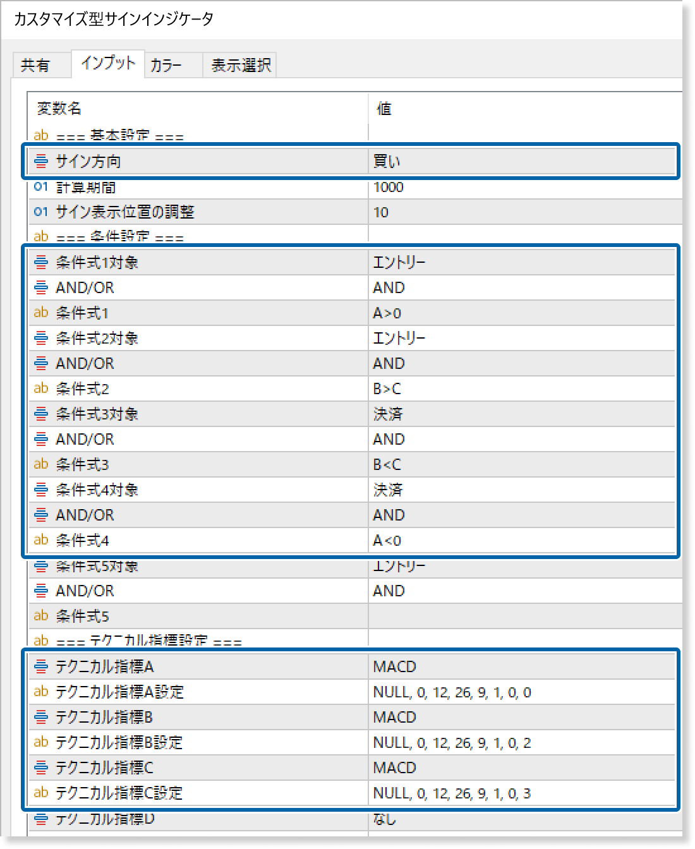Click the ab icon beside テクニカル指標A設定
Image resolution: width=695 pixels, height=849 pixels.
coord(41,692)
